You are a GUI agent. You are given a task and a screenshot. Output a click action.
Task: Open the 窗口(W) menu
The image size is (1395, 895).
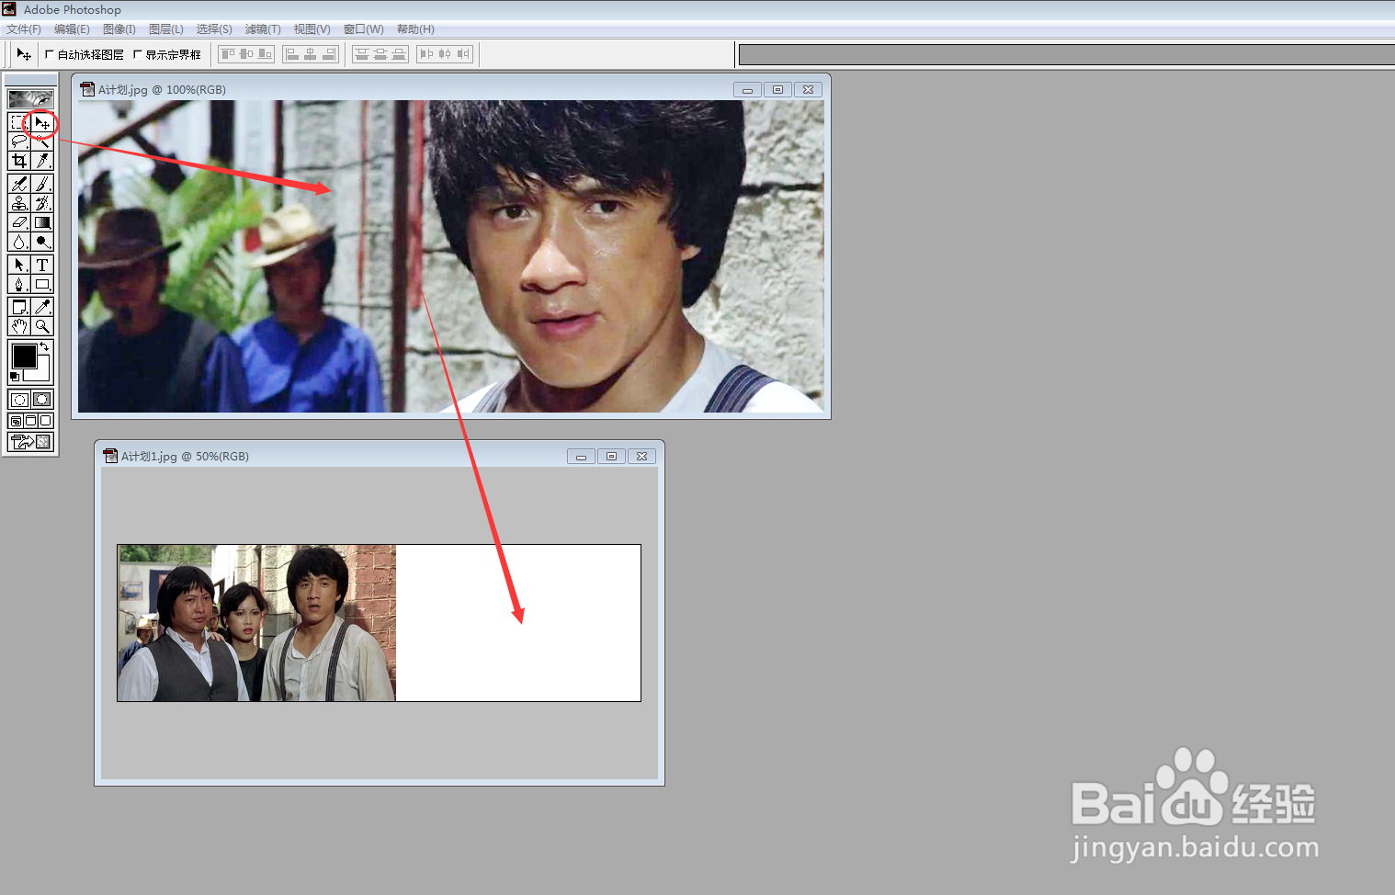(x=364, y=29)
